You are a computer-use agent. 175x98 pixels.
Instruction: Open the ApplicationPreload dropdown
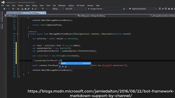click(x=144, y=9)
